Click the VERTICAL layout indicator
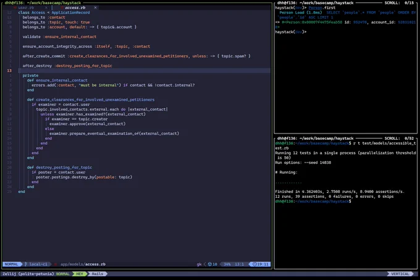Screen dimensions: 420x280 coord(400,274)
